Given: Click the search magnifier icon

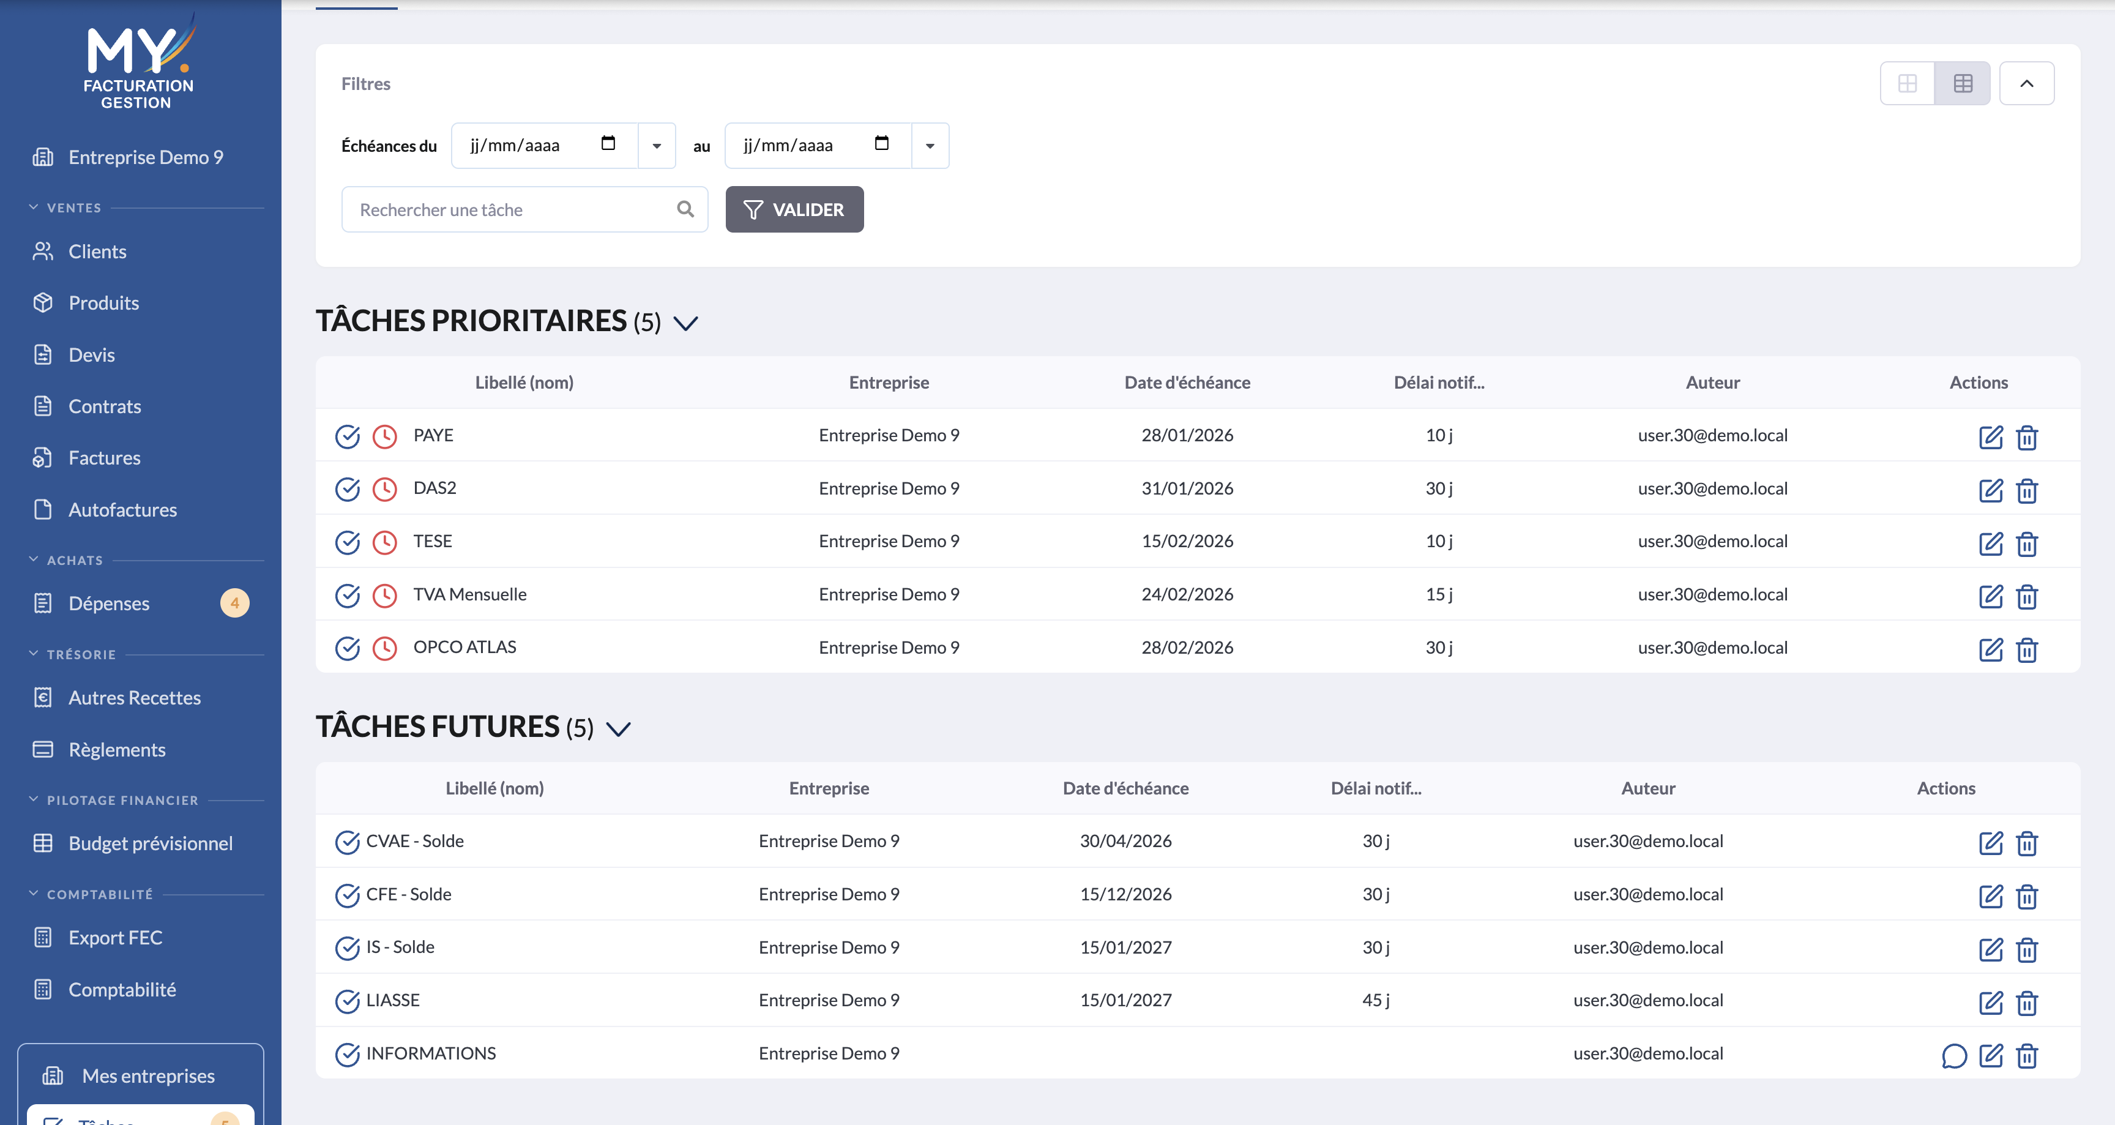Looking at the screenshot, I should (685, 209).
